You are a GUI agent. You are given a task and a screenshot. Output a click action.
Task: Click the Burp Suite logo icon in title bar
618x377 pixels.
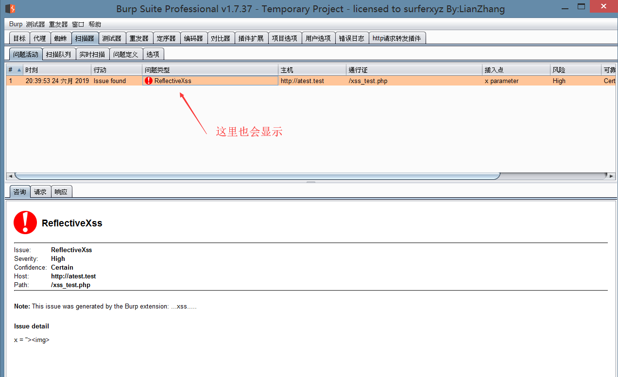tap(10, 8)
